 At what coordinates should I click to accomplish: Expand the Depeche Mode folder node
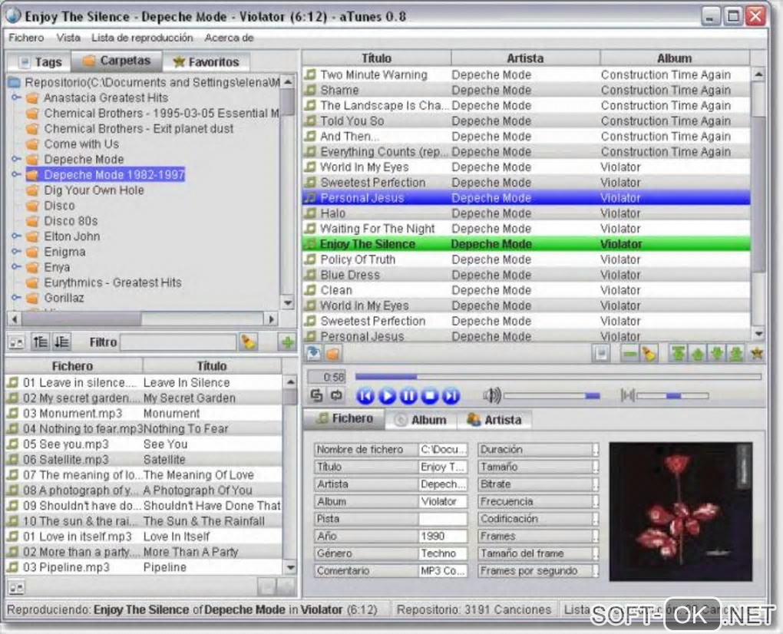pos(16,159)
